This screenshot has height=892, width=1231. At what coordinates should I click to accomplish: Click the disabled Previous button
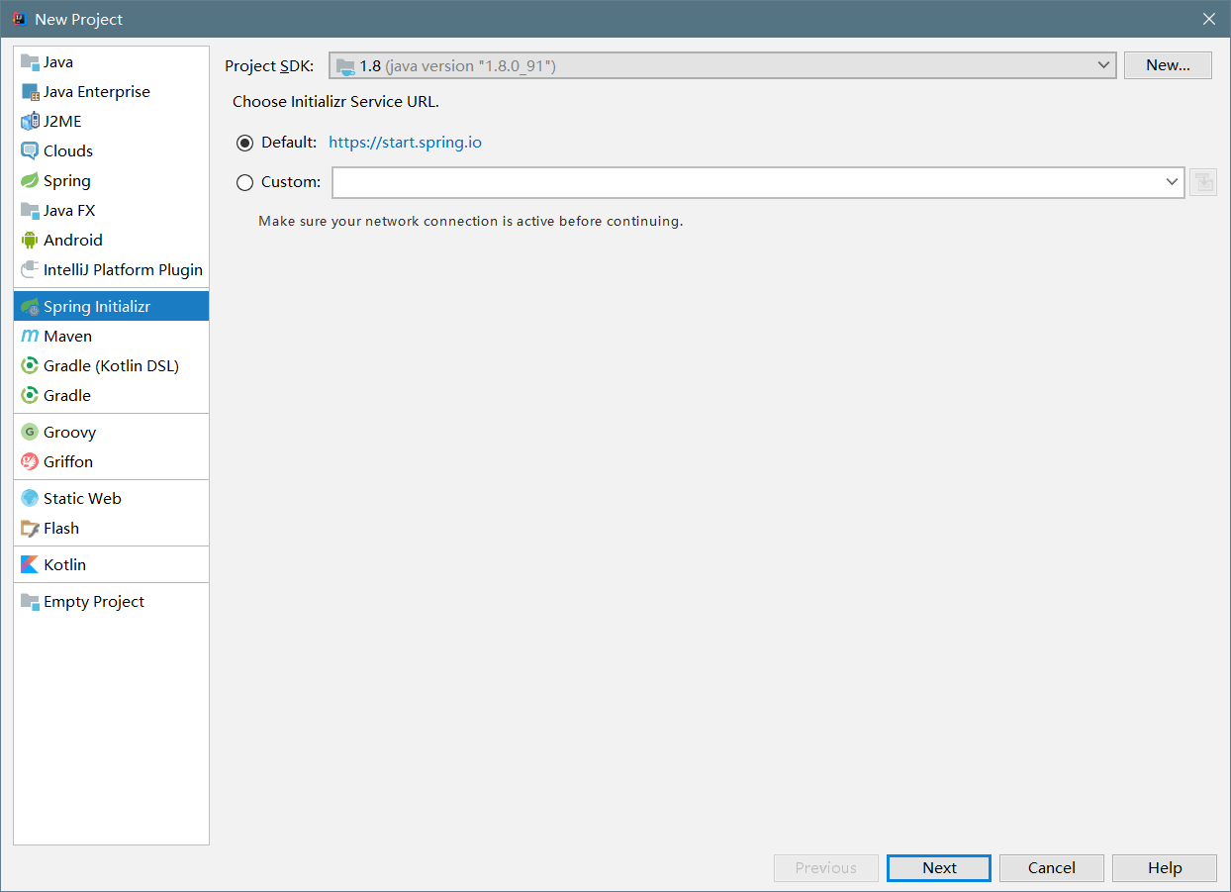click(x=826, y=868)
